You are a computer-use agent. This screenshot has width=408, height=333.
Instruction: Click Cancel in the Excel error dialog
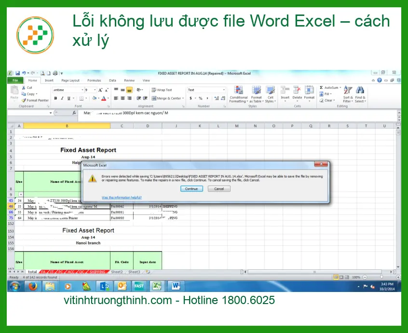click(x=219, y=189)
